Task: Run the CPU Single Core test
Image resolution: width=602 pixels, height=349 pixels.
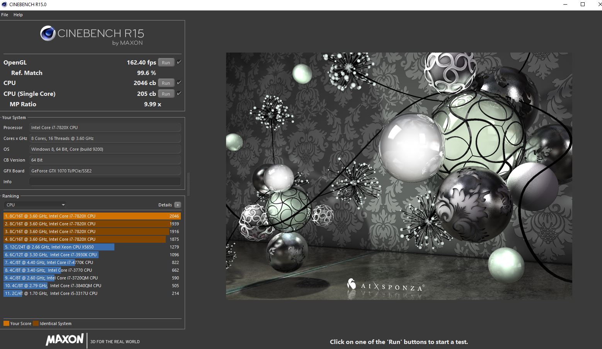Action: pos(166,94)
